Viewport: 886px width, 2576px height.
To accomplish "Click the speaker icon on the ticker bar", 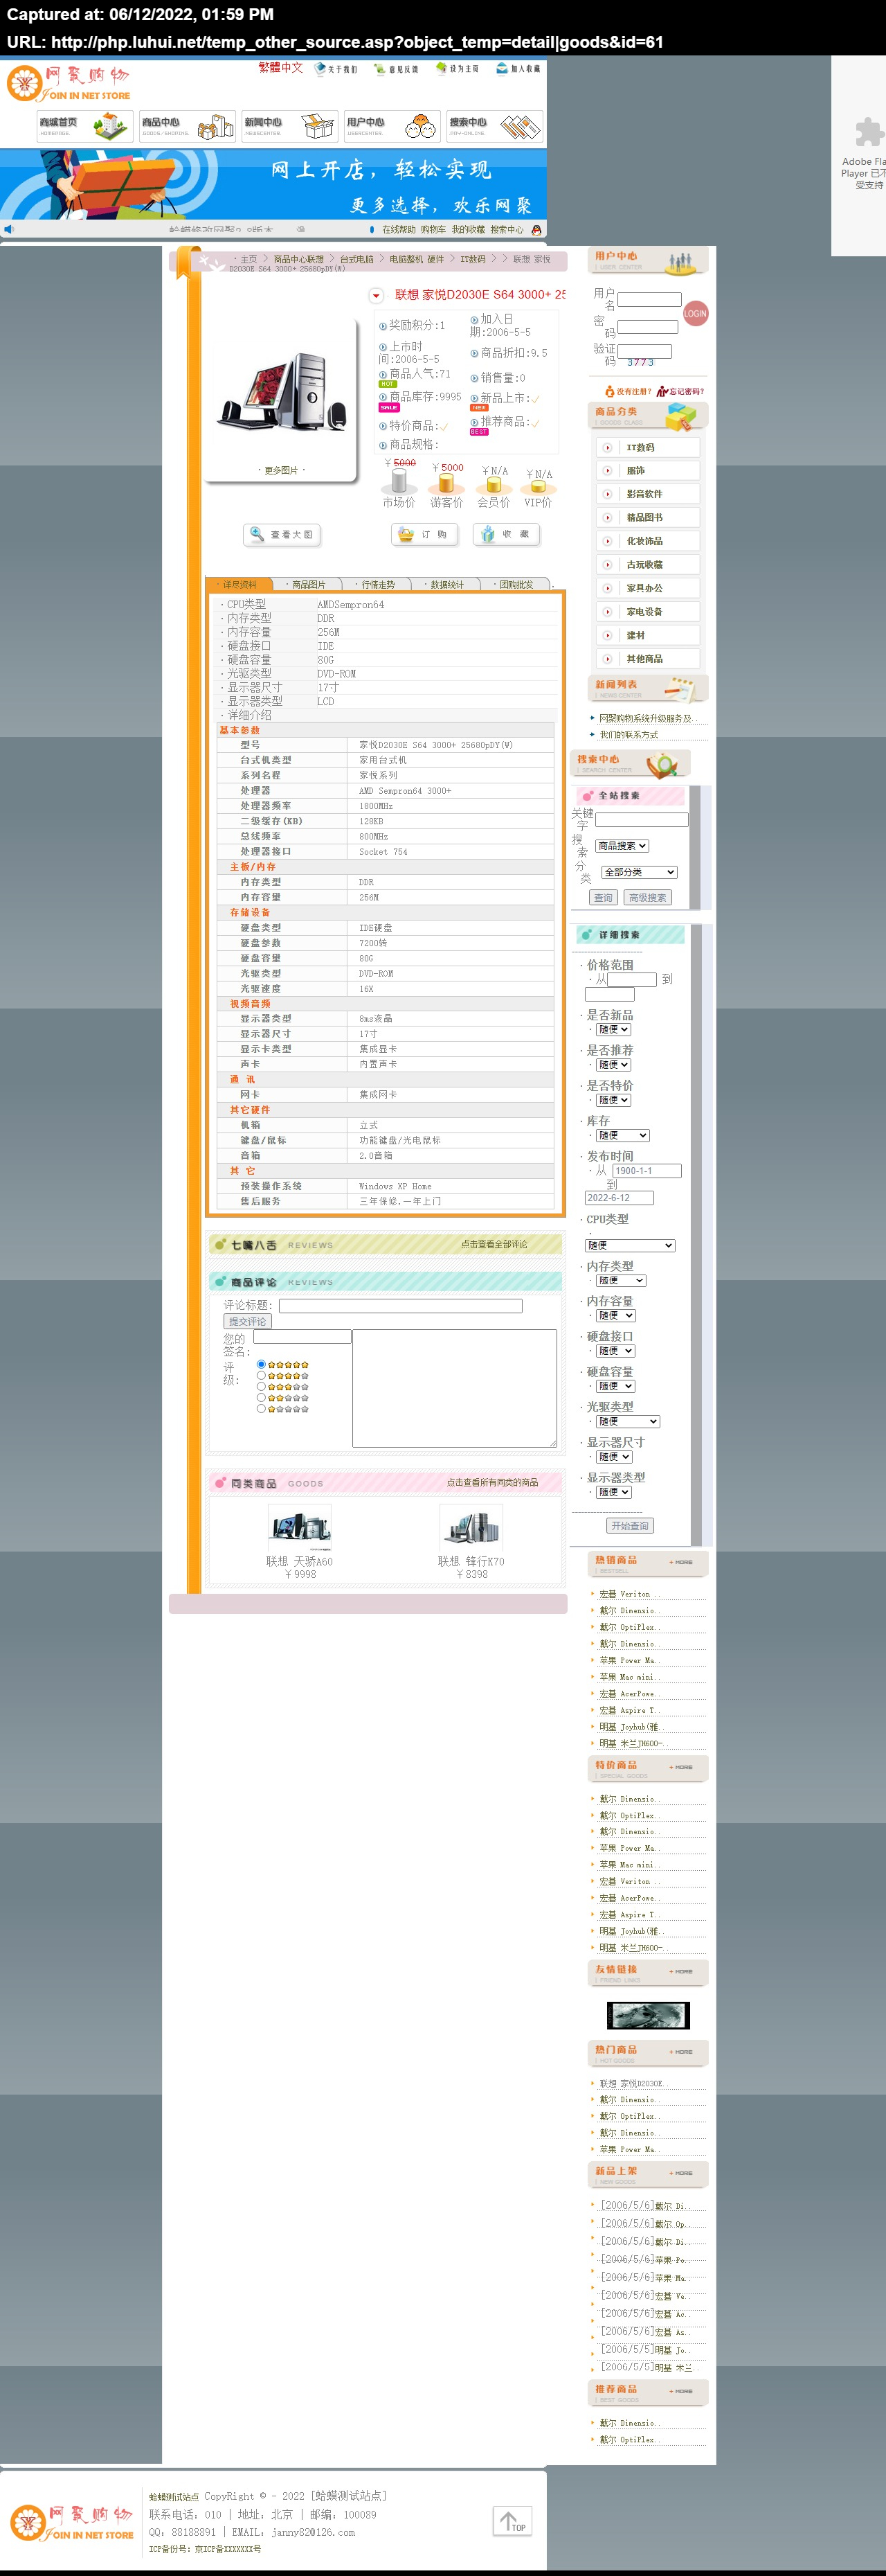I will (x=9, y=229).
